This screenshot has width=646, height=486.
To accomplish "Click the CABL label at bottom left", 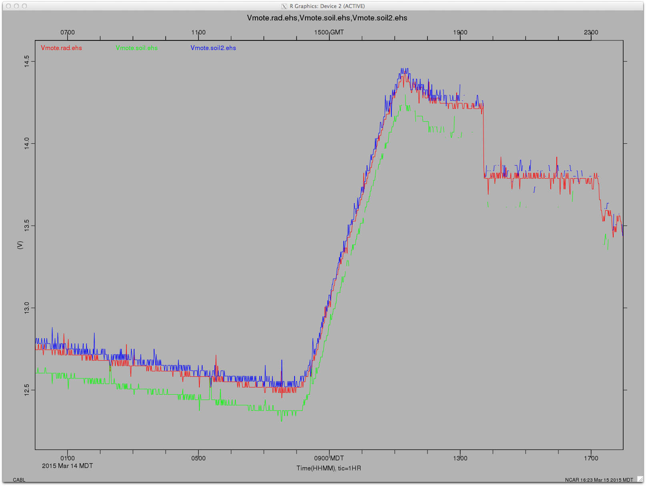I will coord(19,480).
